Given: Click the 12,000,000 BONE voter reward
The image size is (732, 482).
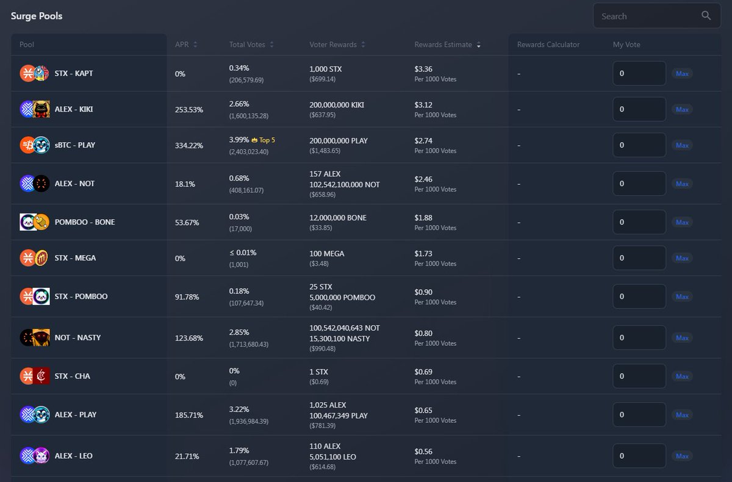Looking at the screenshot, I should point(338,217).
